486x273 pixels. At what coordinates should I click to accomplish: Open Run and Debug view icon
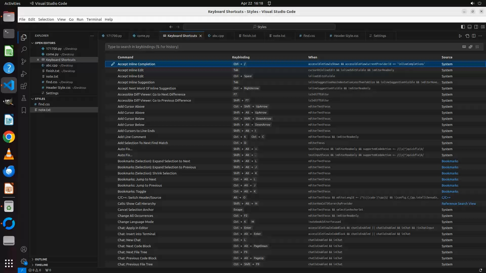click(24, 74)
